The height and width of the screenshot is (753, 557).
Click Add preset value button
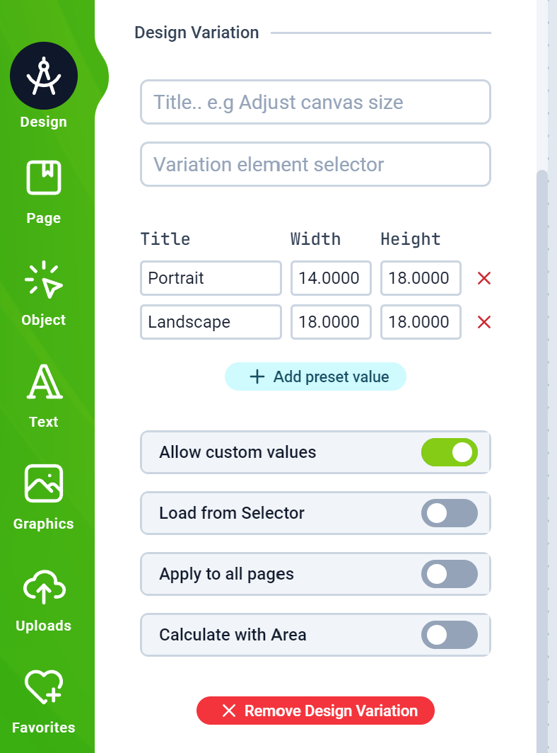point(316,376)
